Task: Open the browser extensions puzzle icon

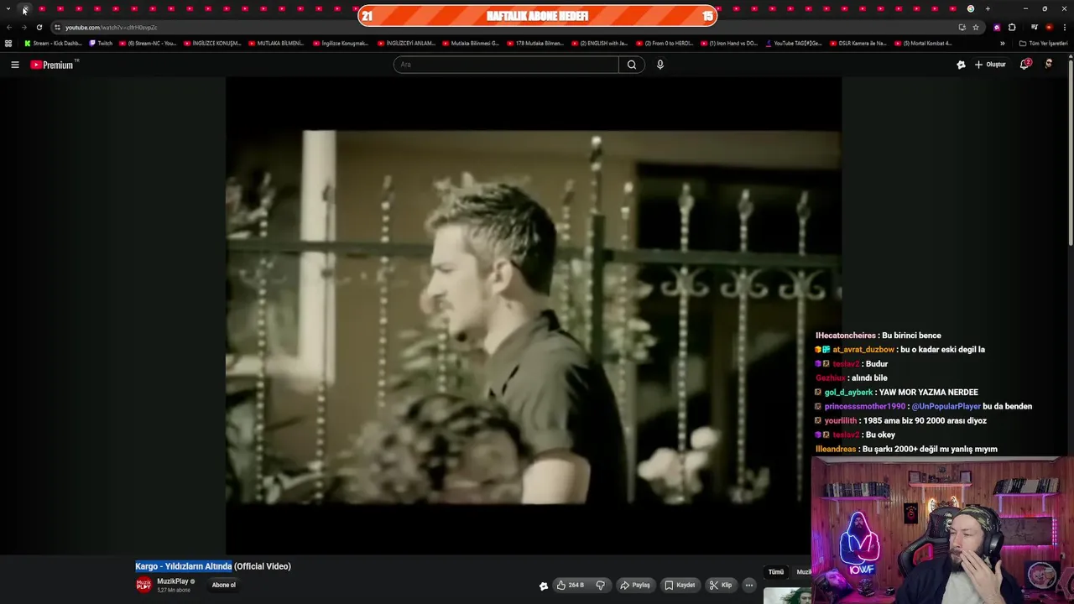Action: click(1012, 27)
